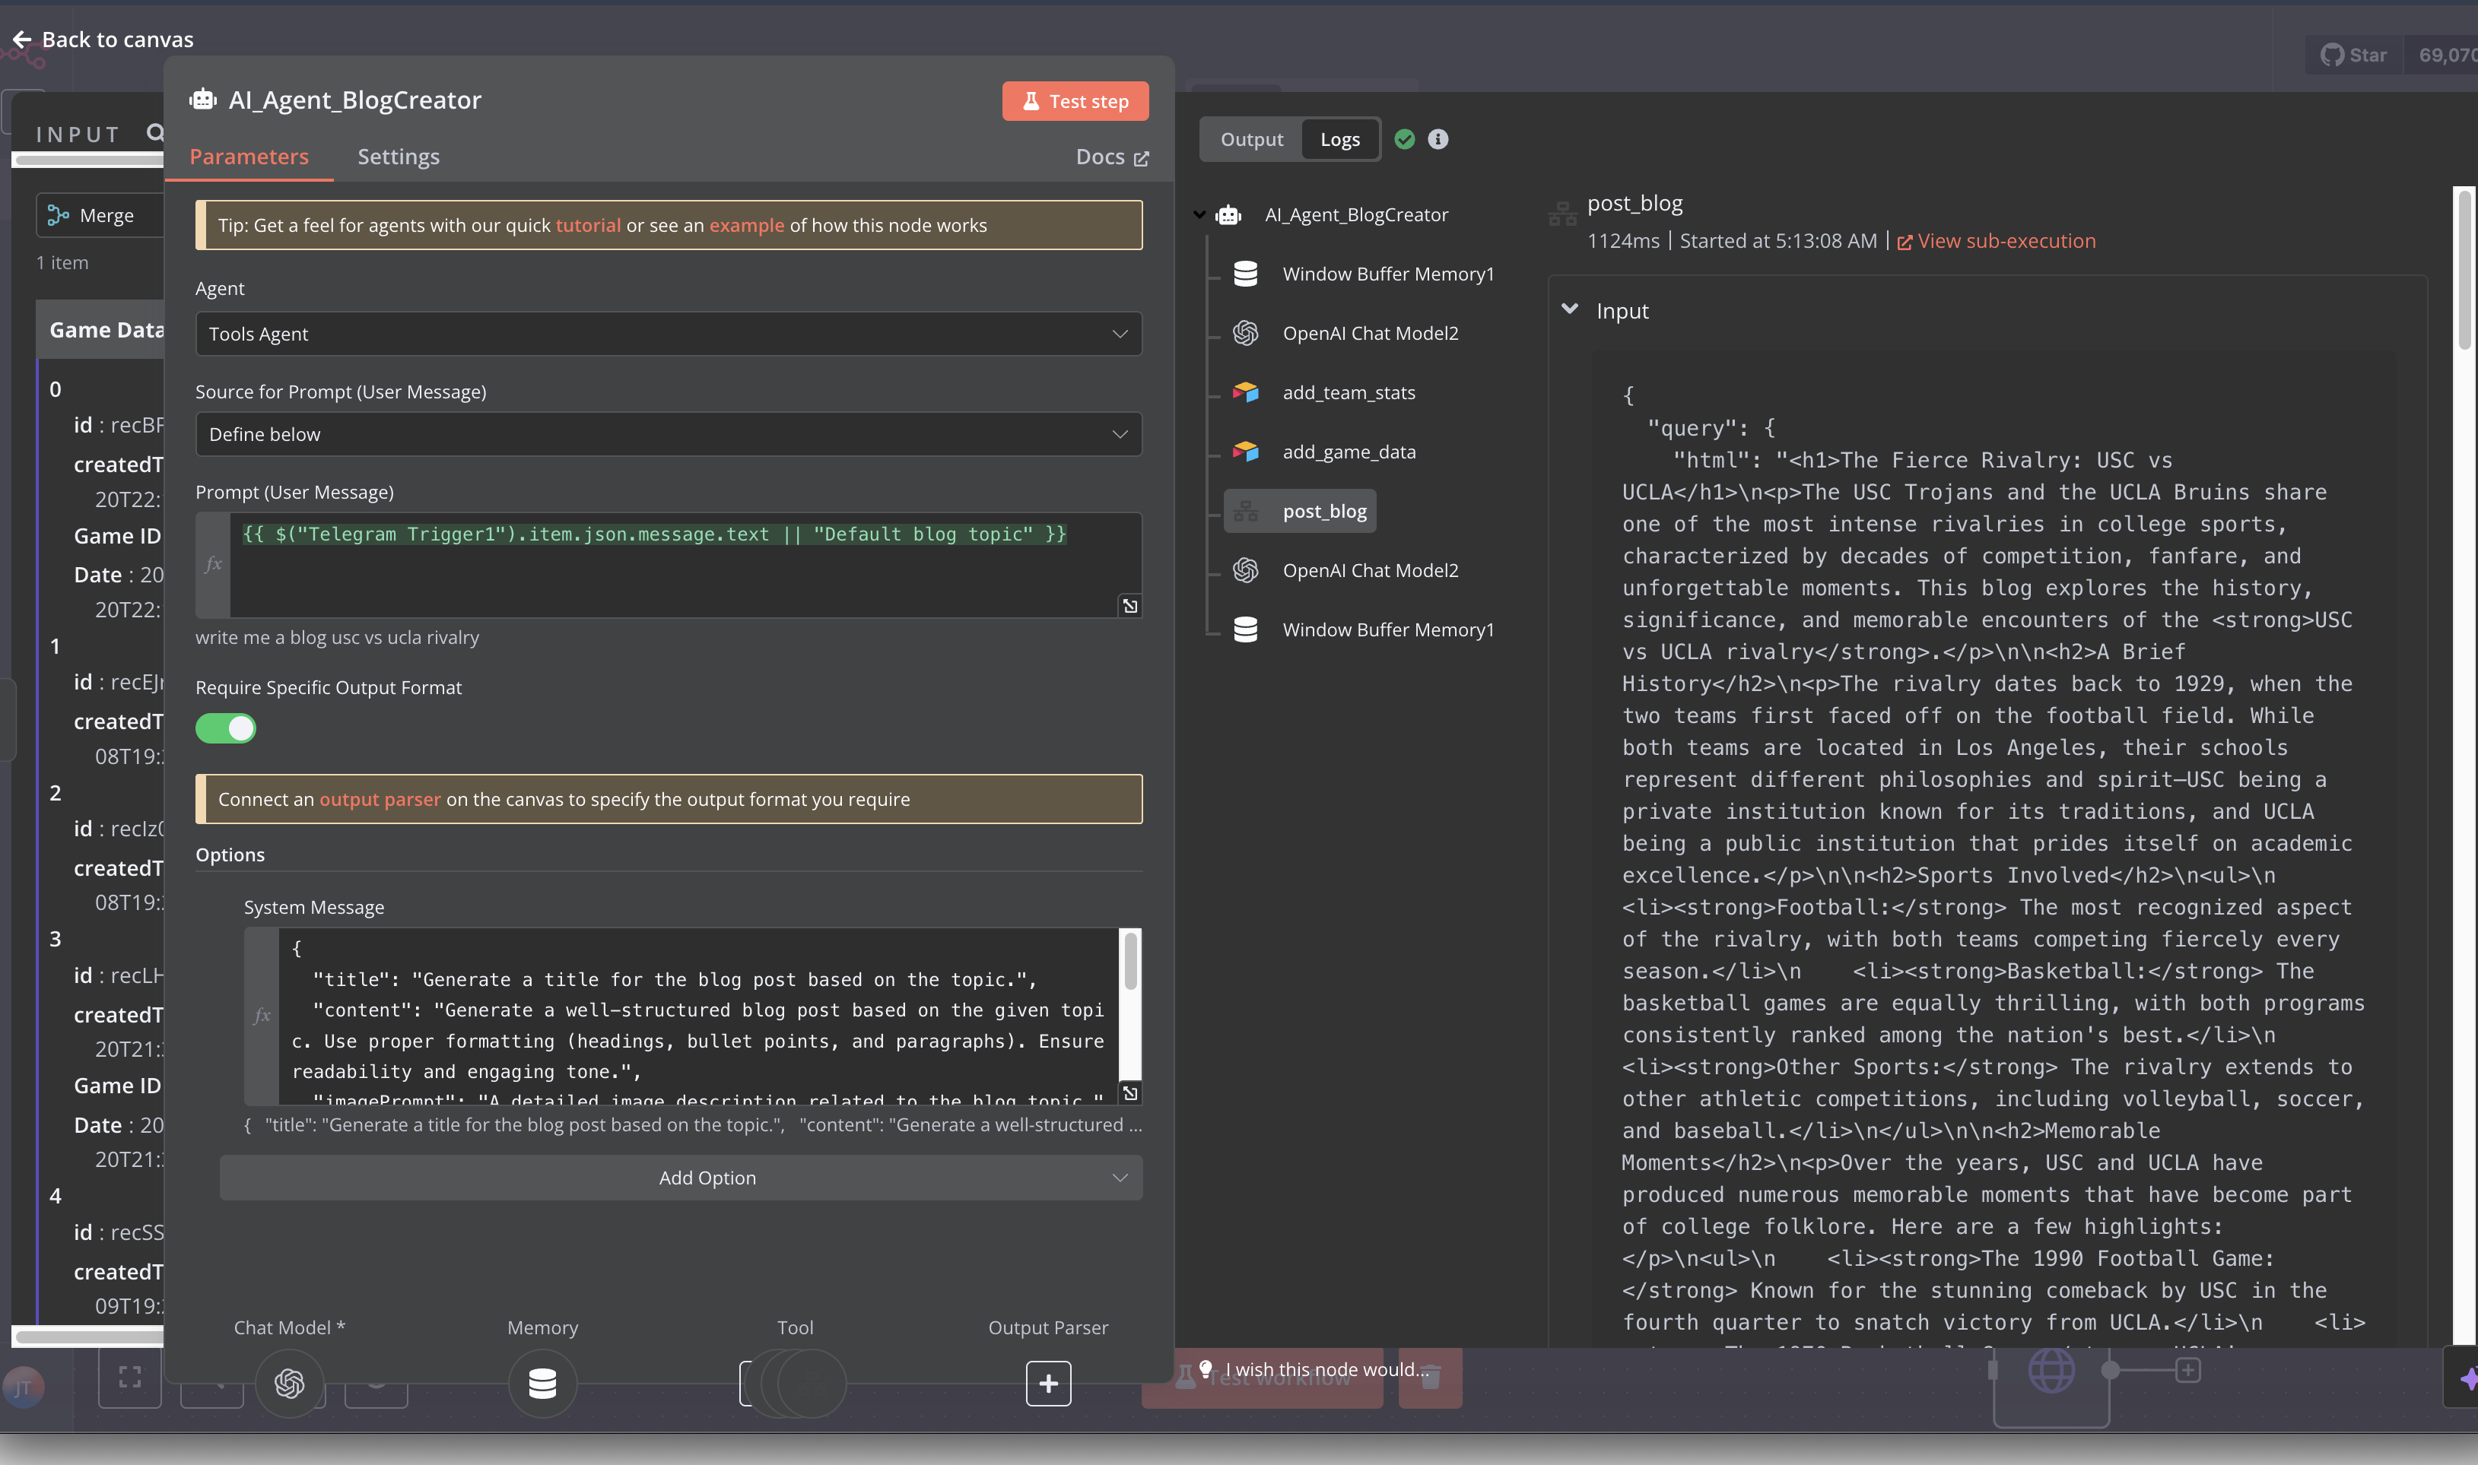Collapse the Input section chevron
This screenshot has width=2478, height=1465.
pos(1568,309)
